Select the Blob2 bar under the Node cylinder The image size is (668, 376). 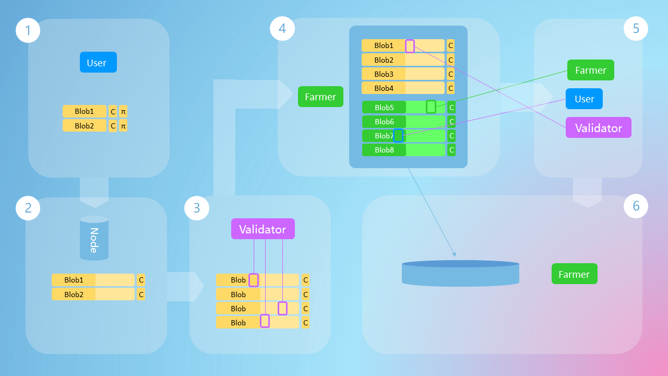(x=93, y=294)
